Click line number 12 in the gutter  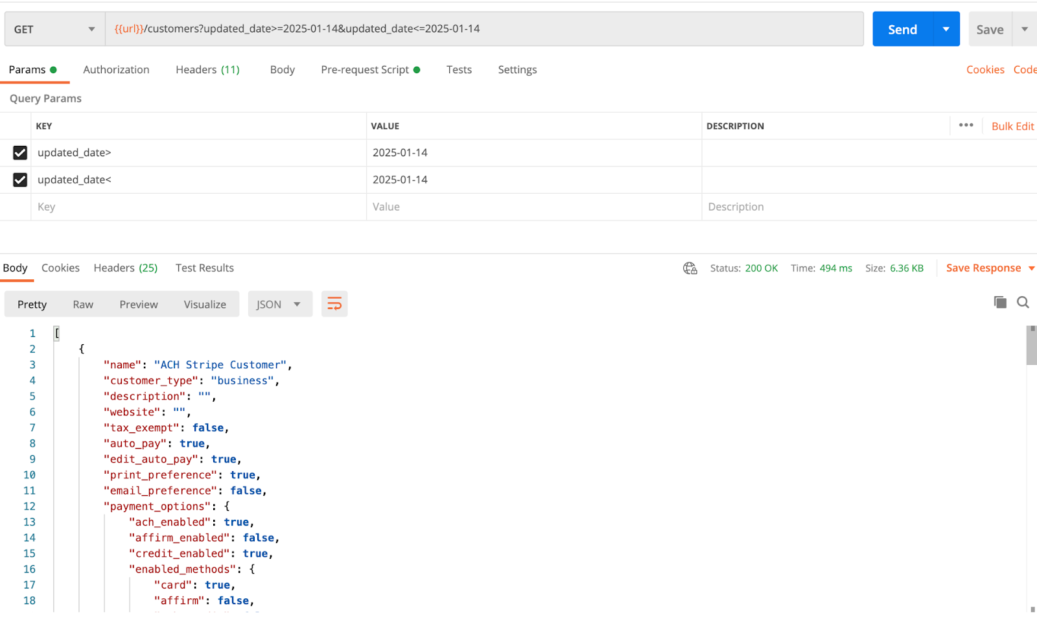point(29,507)
